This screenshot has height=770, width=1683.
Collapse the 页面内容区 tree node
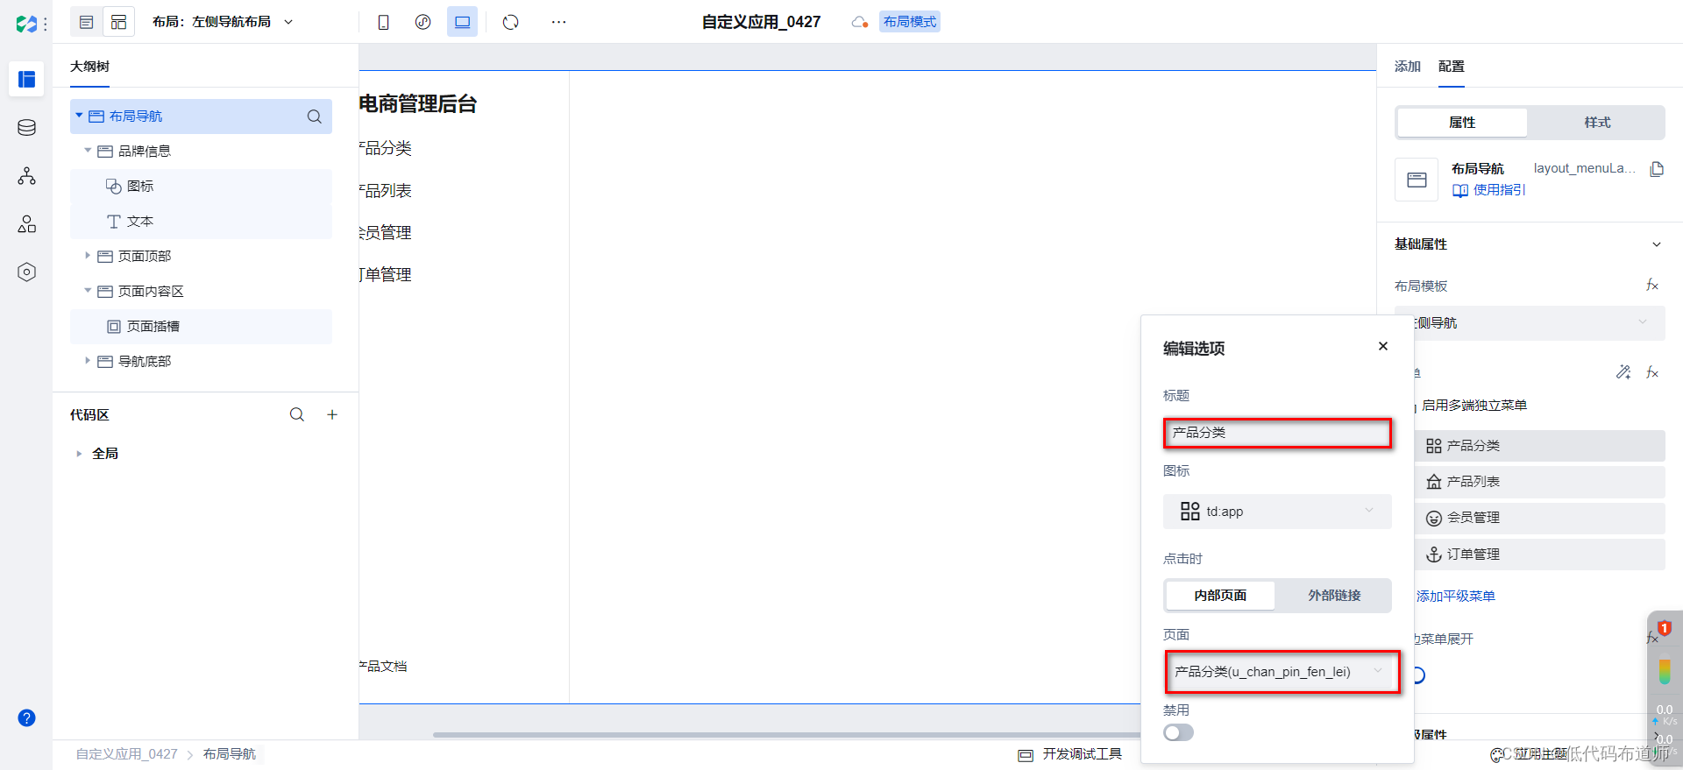pyautogui.click(x=88, y=291)
